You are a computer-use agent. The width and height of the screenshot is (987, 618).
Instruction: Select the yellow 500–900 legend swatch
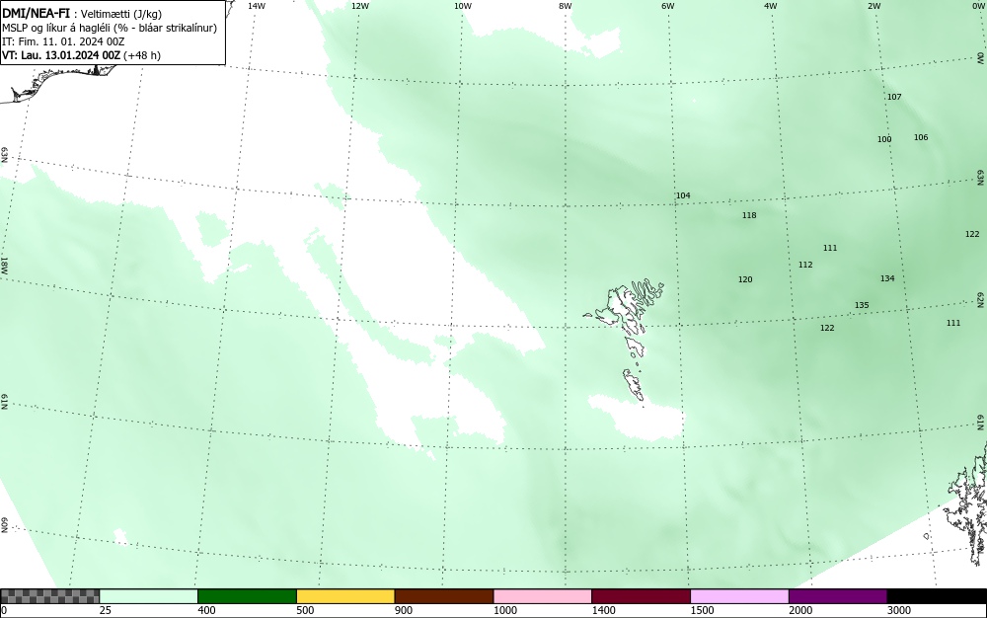coord(345,596)
